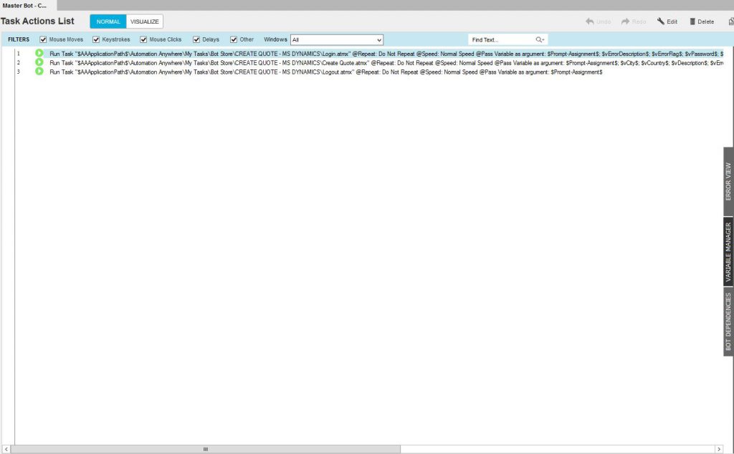The image size is (734, 454).
Task: Click the Edit wrench icon
Action: (x=660, y=21)
